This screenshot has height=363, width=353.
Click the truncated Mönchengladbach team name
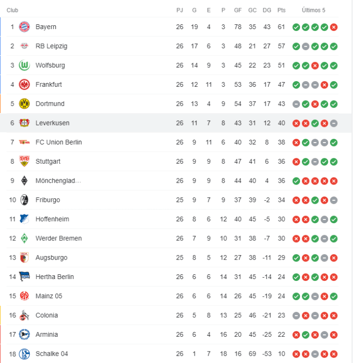pos(58,181)
